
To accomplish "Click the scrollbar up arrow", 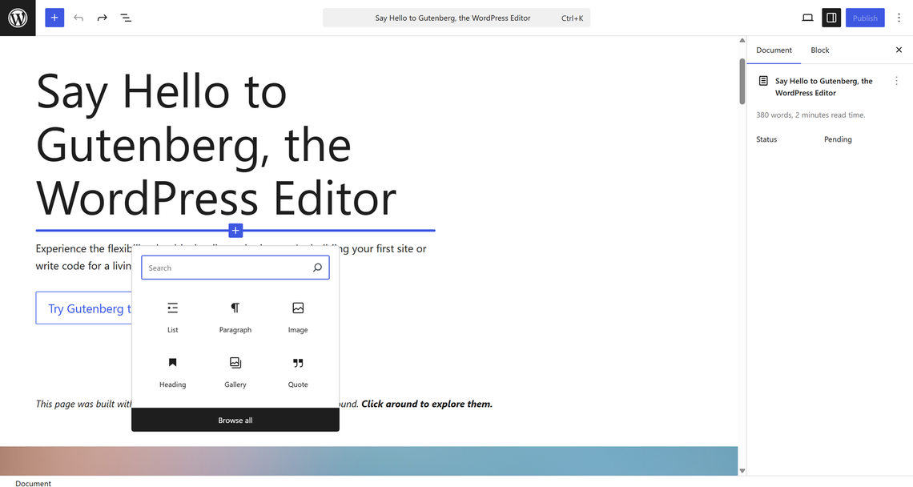I will (742, 40).
